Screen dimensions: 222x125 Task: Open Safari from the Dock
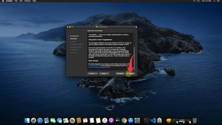(40, 121)
